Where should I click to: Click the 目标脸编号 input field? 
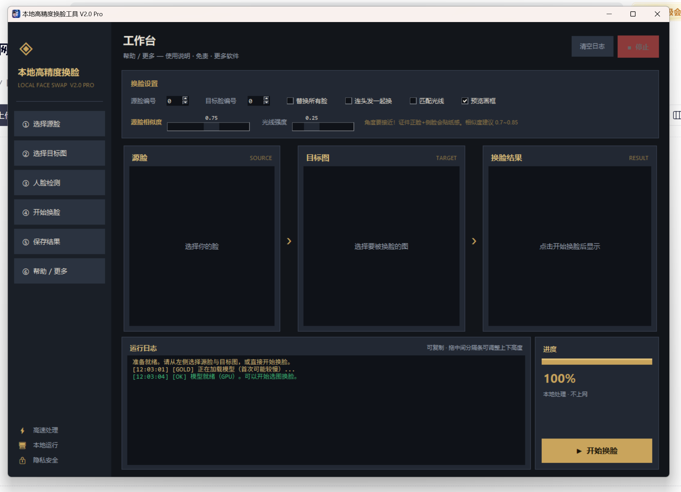(x=255, y=101)
